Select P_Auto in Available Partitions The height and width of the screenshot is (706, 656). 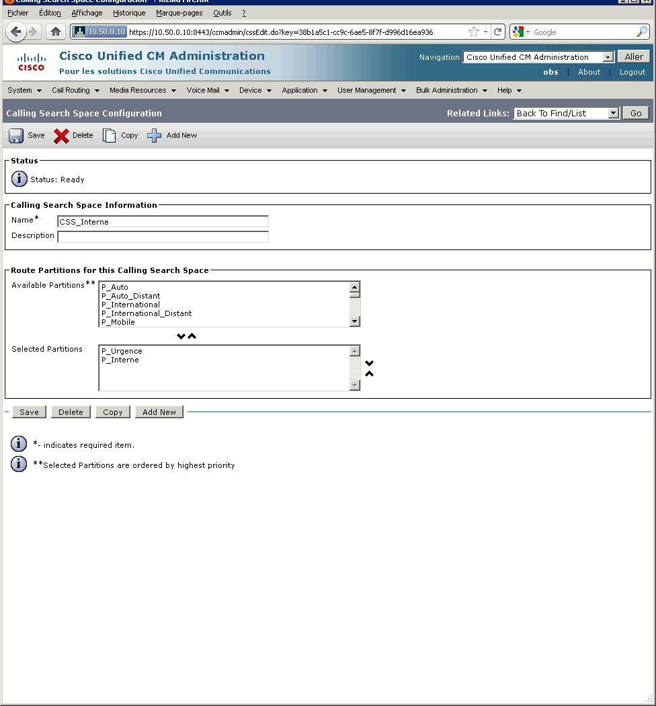224,287
